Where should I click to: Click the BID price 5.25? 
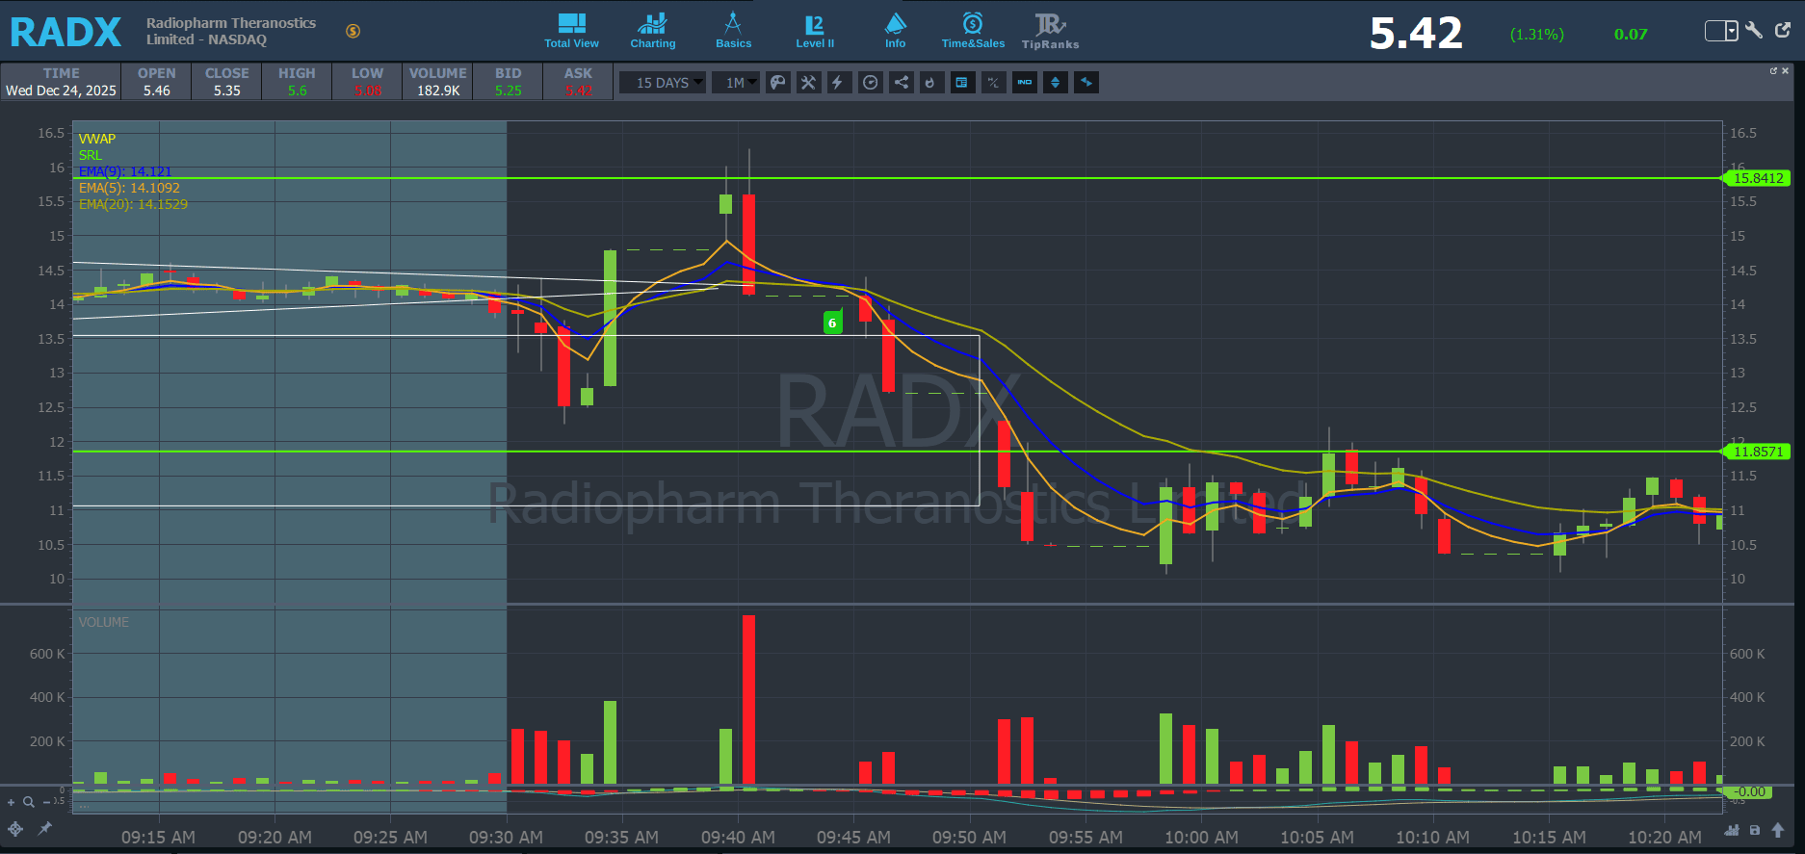[x=509, y=91]
